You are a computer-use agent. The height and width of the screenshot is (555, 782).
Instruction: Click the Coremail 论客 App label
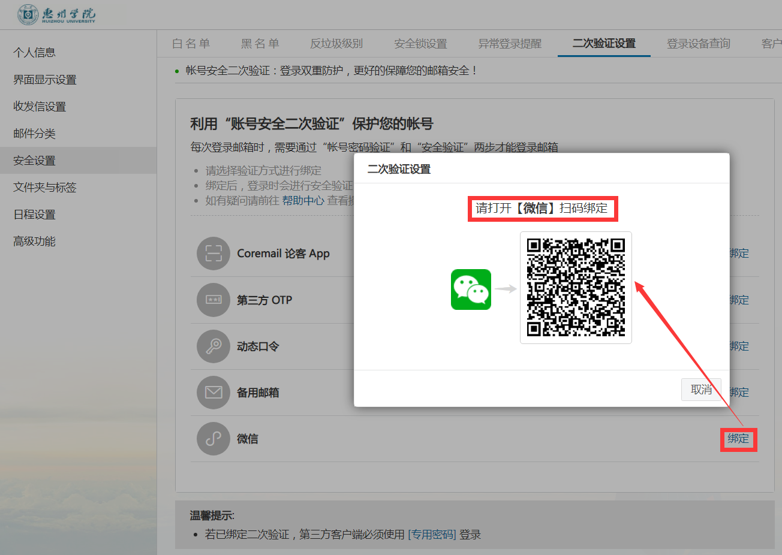click(x=283, y=254)
